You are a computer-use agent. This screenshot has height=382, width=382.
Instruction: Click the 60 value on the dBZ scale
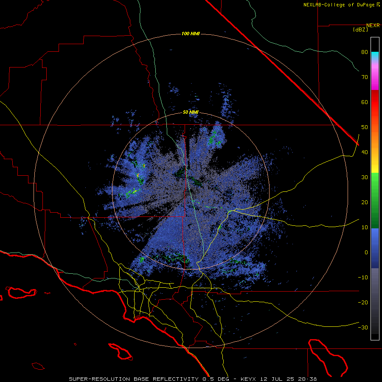[365, 102]
